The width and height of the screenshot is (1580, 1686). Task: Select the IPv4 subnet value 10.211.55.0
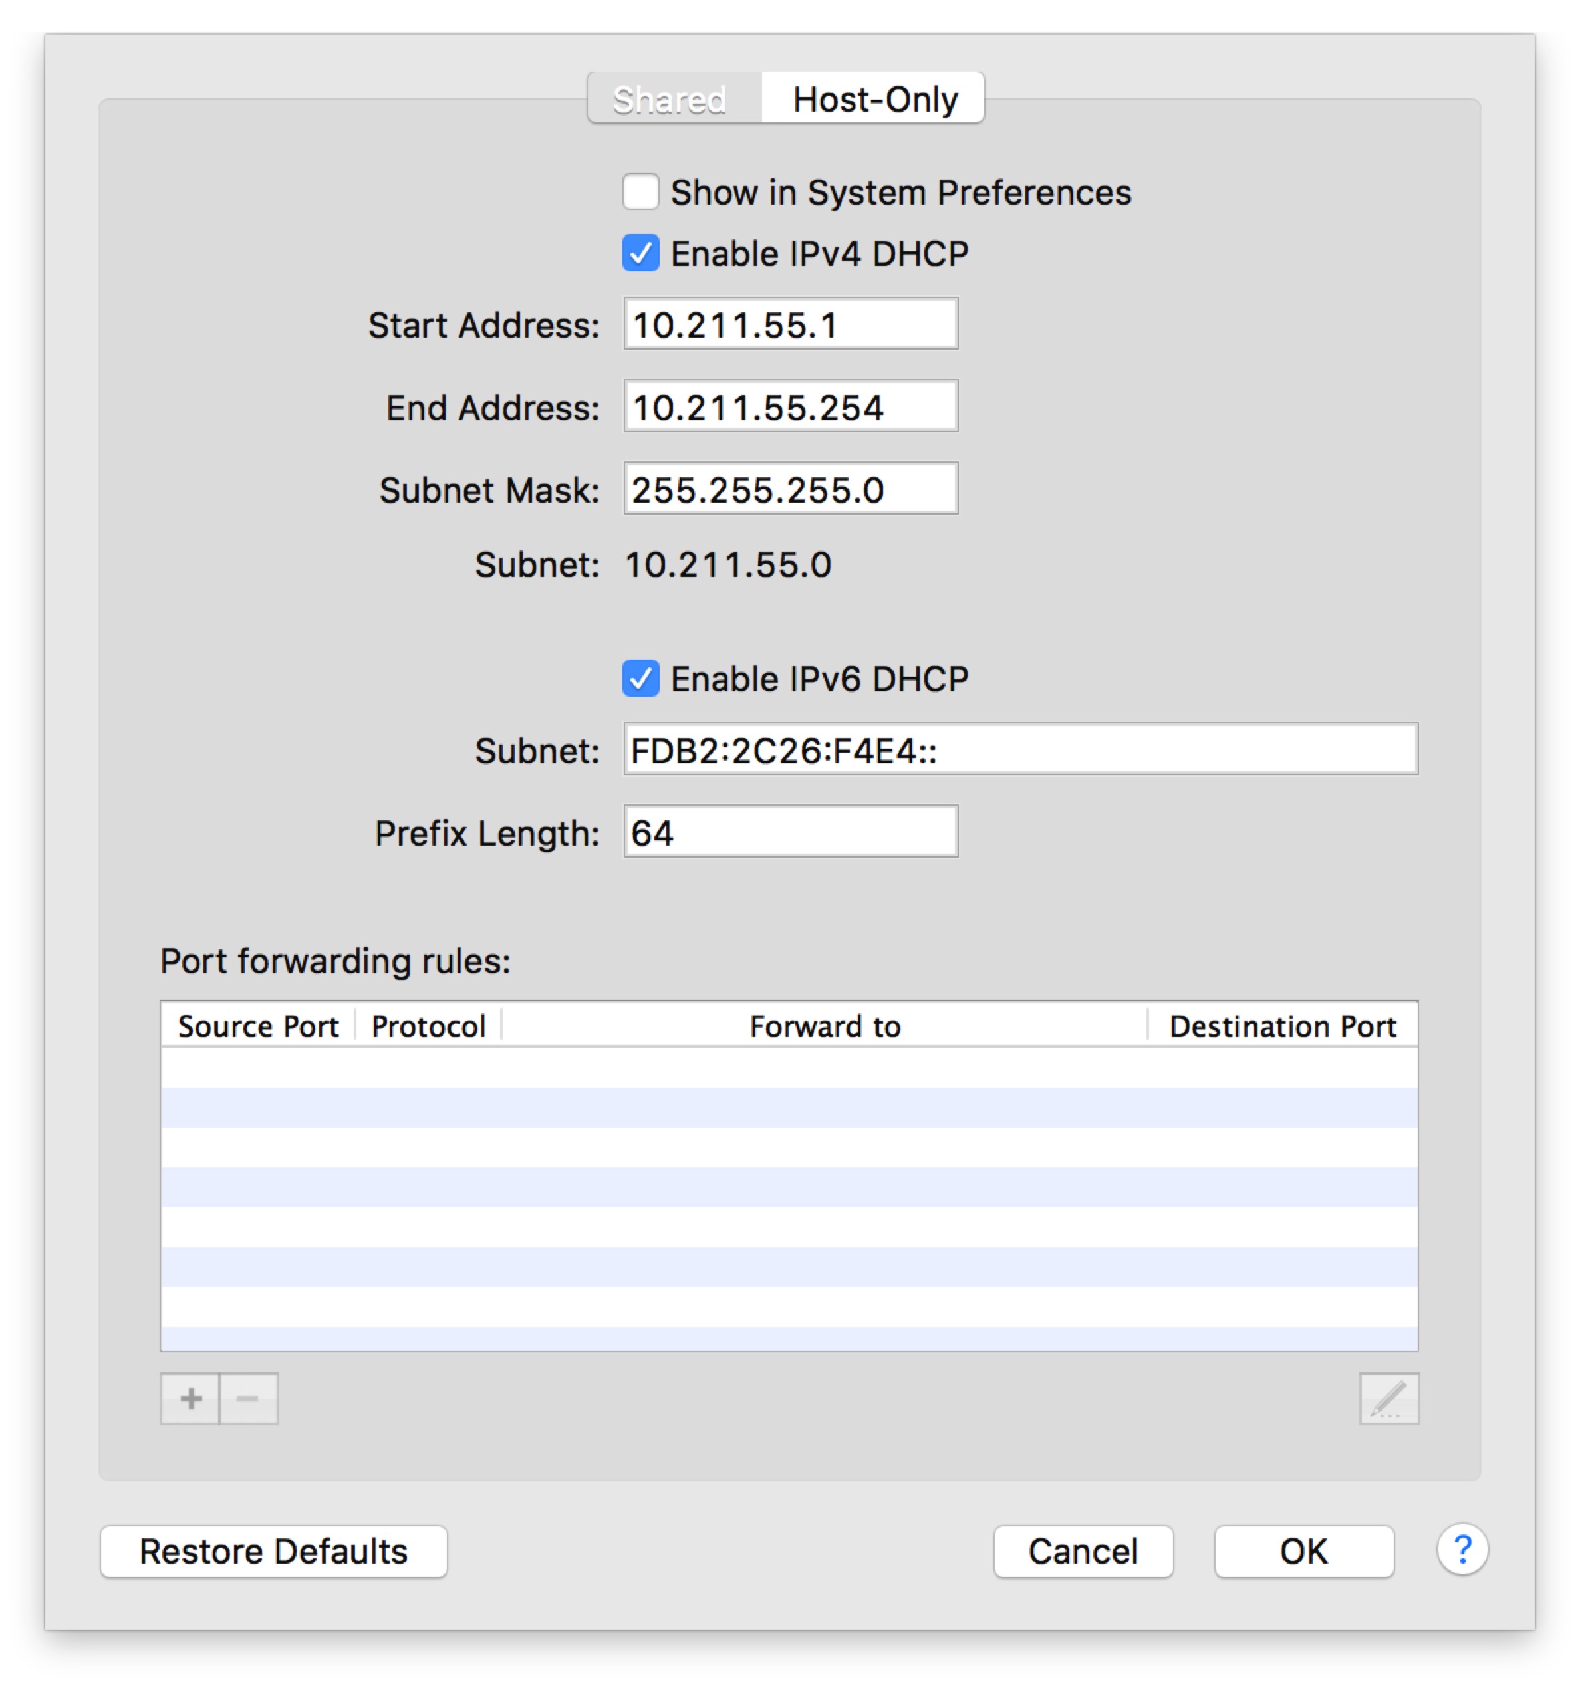click(x=729, y=565)
